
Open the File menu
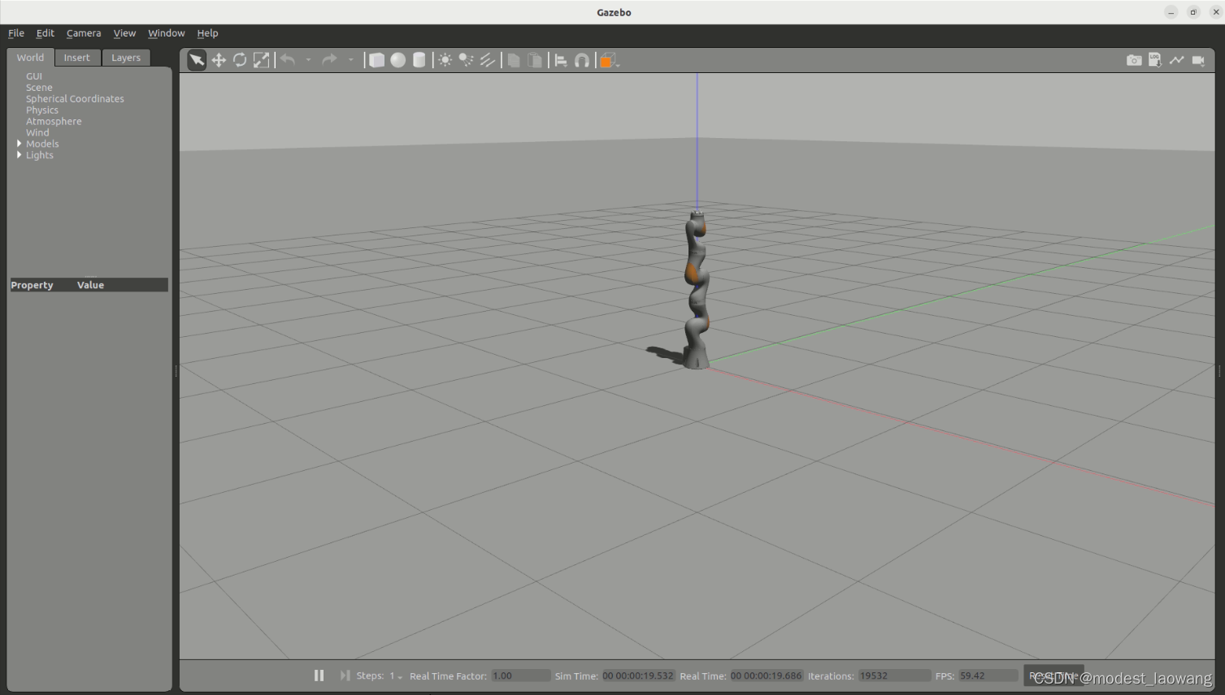coord(16,33)
